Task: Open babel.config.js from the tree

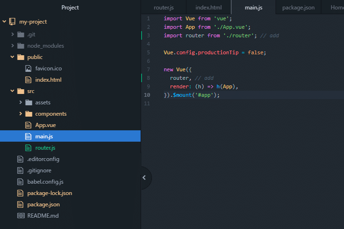Action: coord(45,182)
